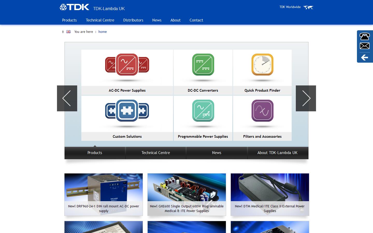Collapse the contact sidebar with the arrow icon
373x233 pixels.
tap(365, 57)
